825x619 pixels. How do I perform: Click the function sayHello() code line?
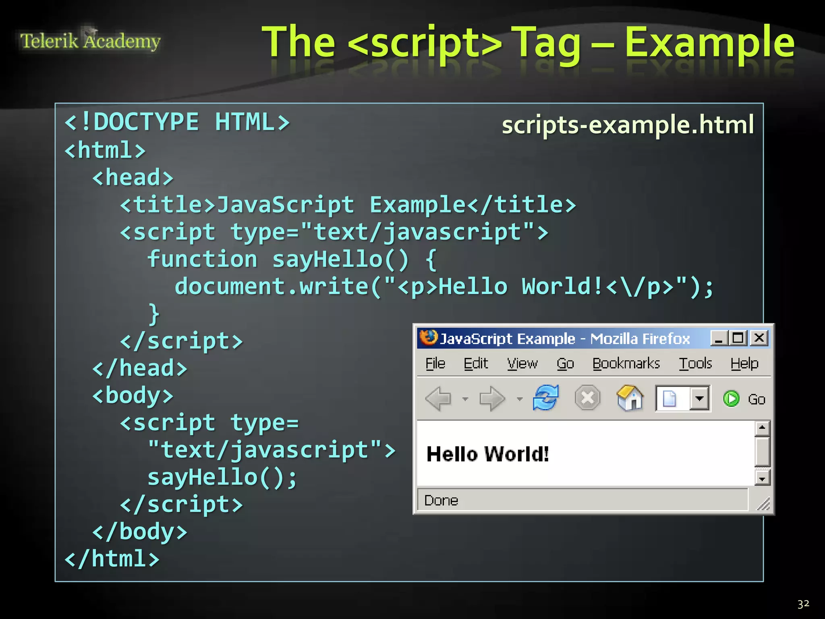[292, 259]
